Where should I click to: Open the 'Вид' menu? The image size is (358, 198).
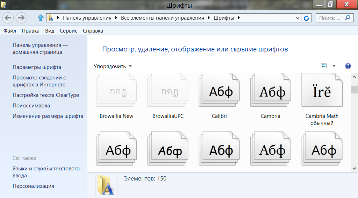pyautogui.click(x=50, y=30)
